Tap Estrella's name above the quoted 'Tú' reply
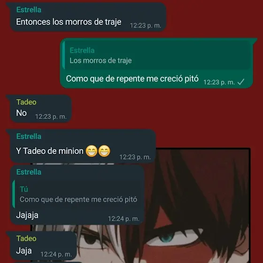 [29, 172]
